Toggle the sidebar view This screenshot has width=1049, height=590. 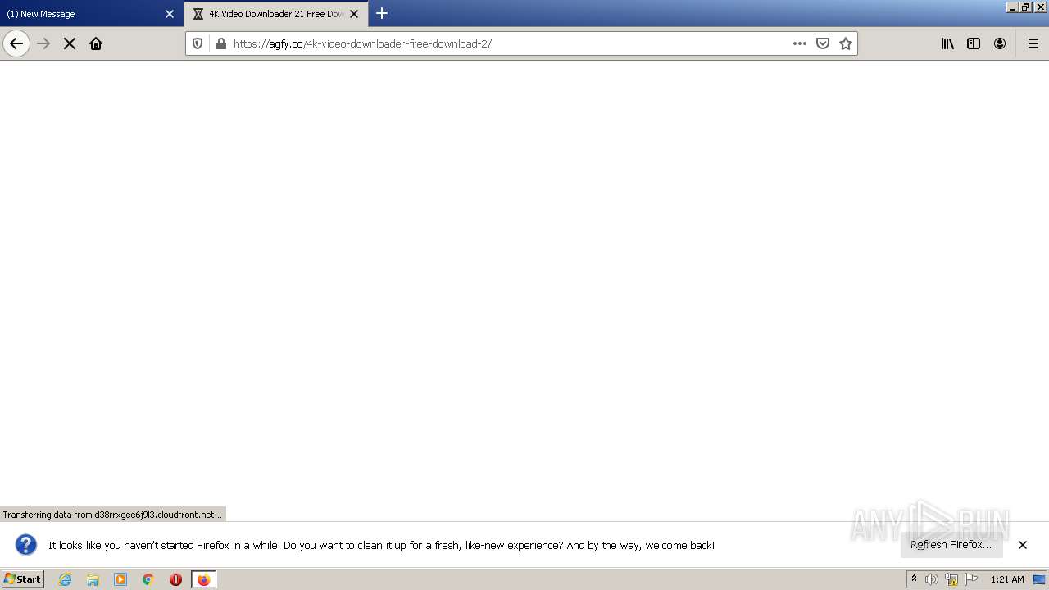click(x=974, y=43)
